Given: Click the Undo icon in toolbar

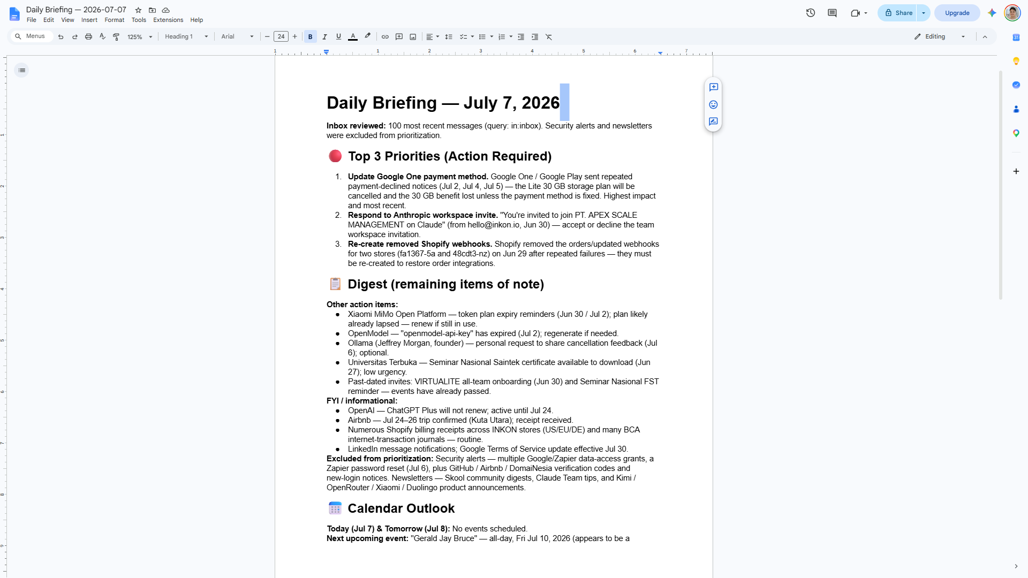Looking at the screenshot, I should point(61,37).
